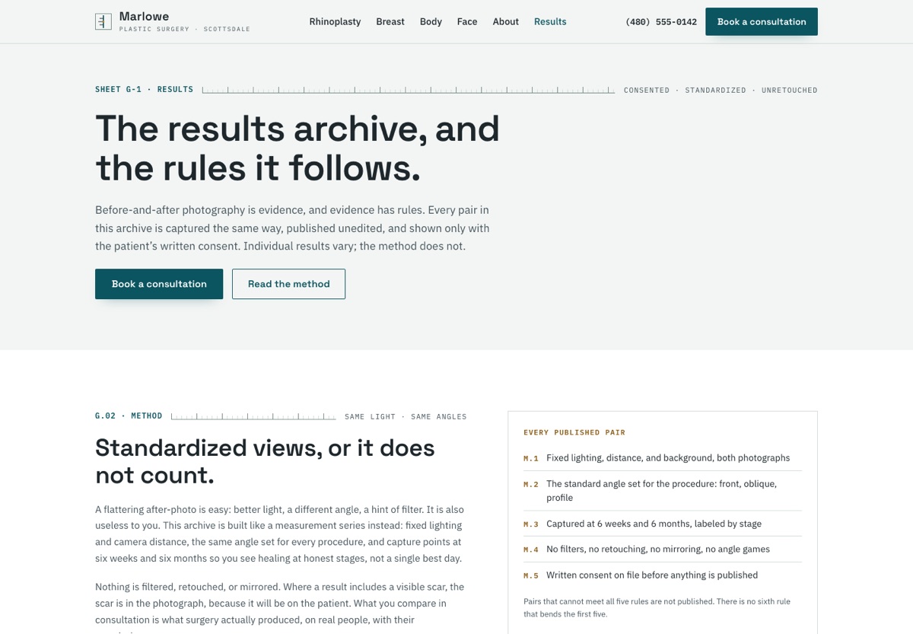Select rule M.4 no filters, no retouching

pos(663,550)
